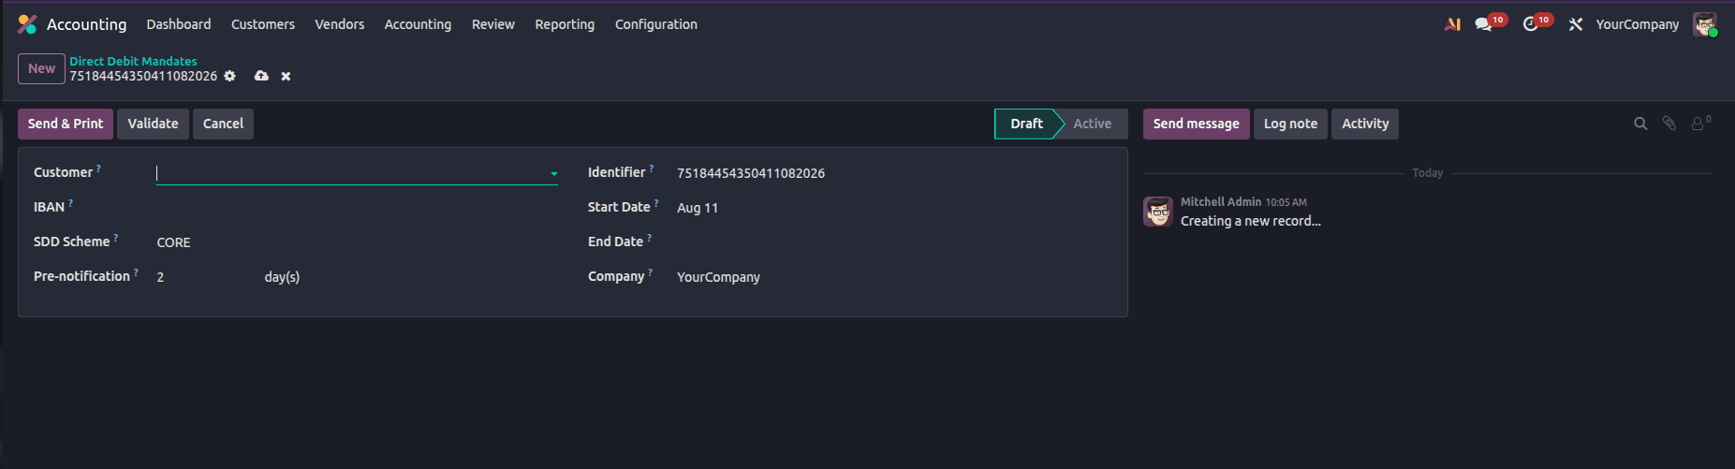Image resolution: width=1735 pixels, height=469 pixels.
Task: Click the AI assistant icon in navbar
Action: (x=1452, y=24)
